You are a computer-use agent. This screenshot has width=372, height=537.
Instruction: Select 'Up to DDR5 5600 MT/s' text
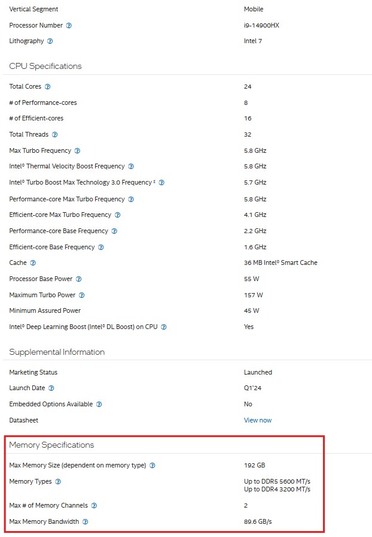tap(278, 481)
